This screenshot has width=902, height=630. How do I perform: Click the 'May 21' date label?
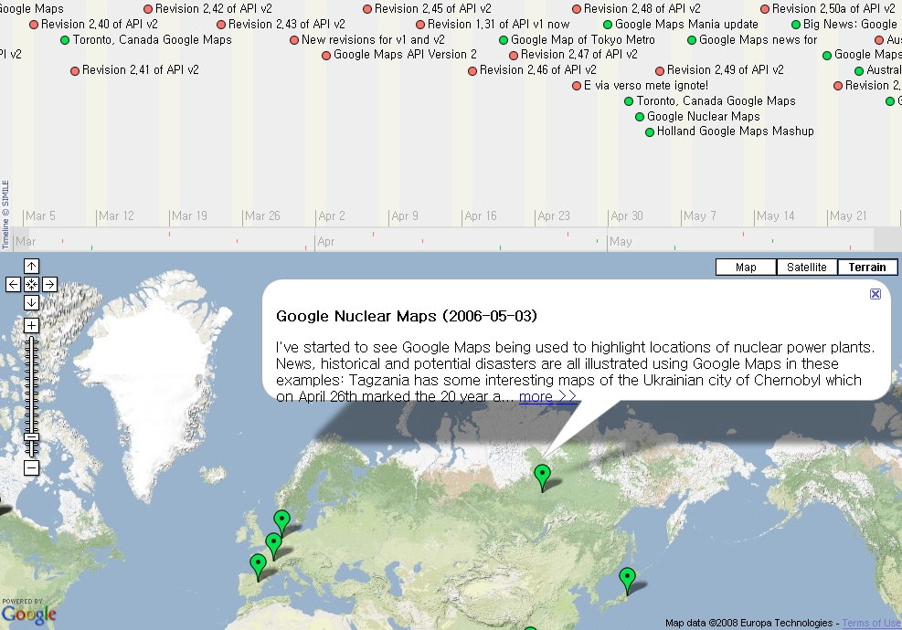[x=848, y=216]
